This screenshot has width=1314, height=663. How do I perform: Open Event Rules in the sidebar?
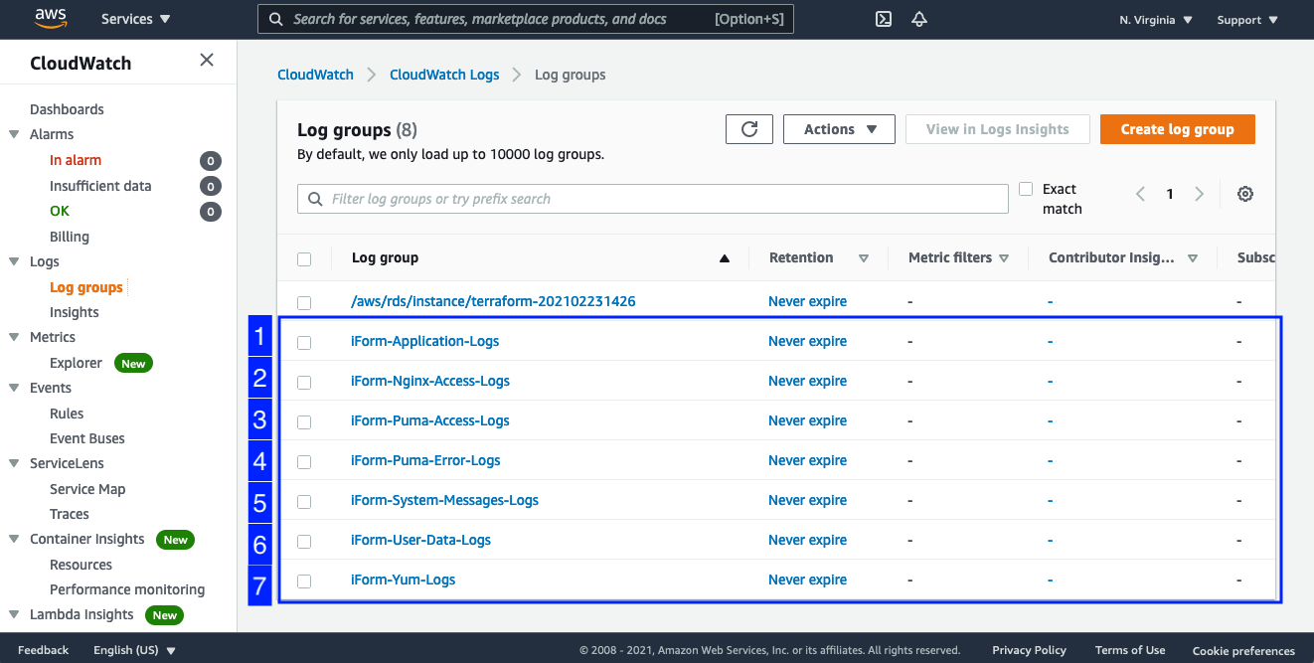pyautogui.click(x=67, y=414)
